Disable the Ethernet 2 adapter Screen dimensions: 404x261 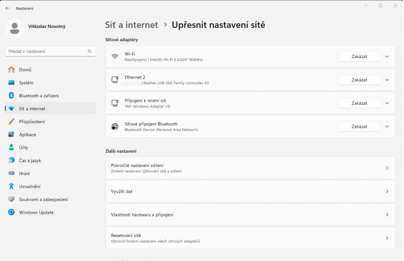coord(359,80)
